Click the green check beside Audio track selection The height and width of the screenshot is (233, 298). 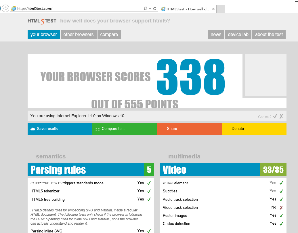(x=281, y=199)
